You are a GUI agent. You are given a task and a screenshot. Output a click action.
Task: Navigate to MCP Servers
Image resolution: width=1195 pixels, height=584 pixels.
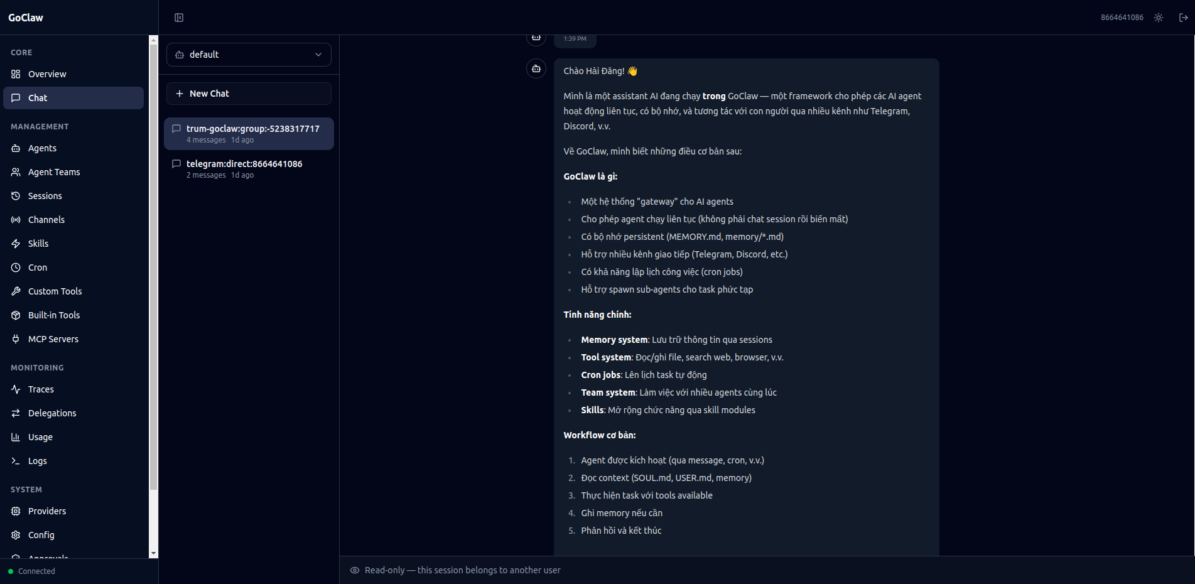53,339
